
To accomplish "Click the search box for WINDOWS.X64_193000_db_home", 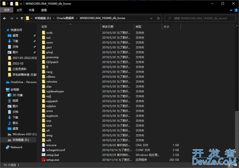I will [200, 18].
